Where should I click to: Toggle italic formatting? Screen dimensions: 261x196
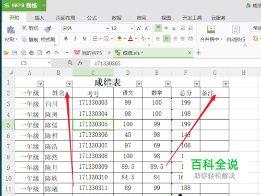click(75, 39)
